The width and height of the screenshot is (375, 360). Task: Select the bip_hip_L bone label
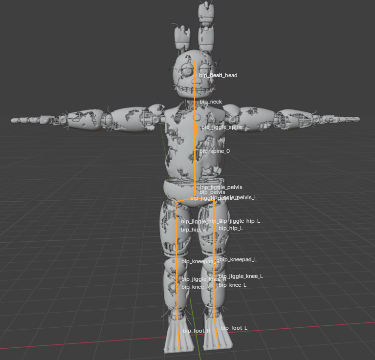(231, 229)
